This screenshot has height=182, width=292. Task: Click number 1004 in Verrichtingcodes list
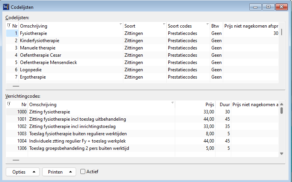coord(22,141)
